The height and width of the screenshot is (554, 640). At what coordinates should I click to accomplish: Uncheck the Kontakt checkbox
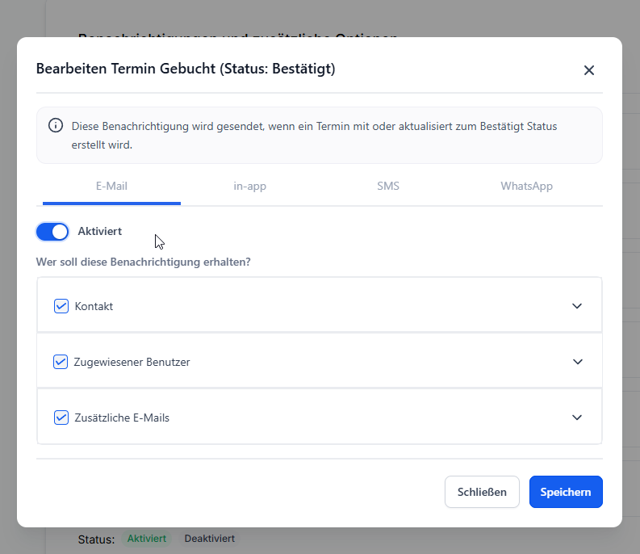coord(61,306)
